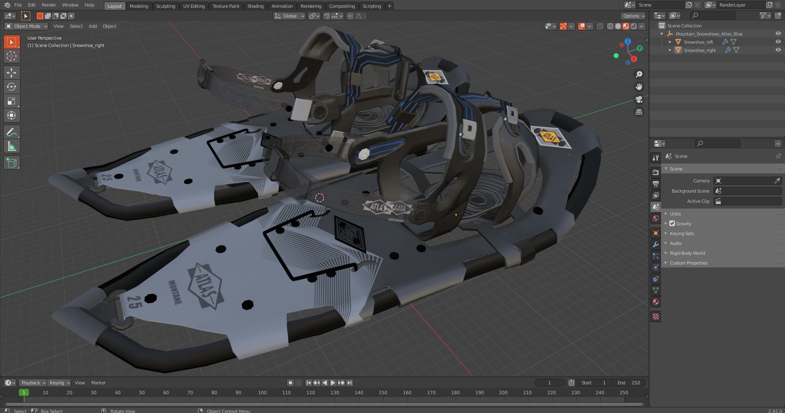Click the End frame field
Screen dimensions: 785x413
click(629, 383)
